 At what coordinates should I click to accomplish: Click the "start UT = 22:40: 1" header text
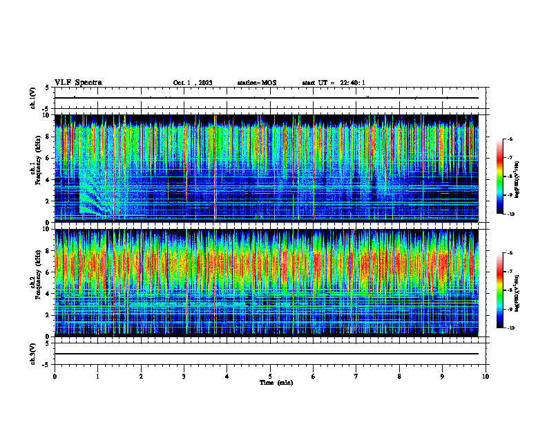pos(334,83)
